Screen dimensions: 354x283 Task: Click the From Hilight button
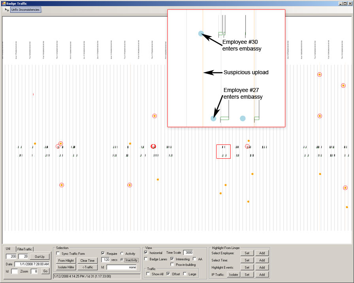(x=66, y=261)
